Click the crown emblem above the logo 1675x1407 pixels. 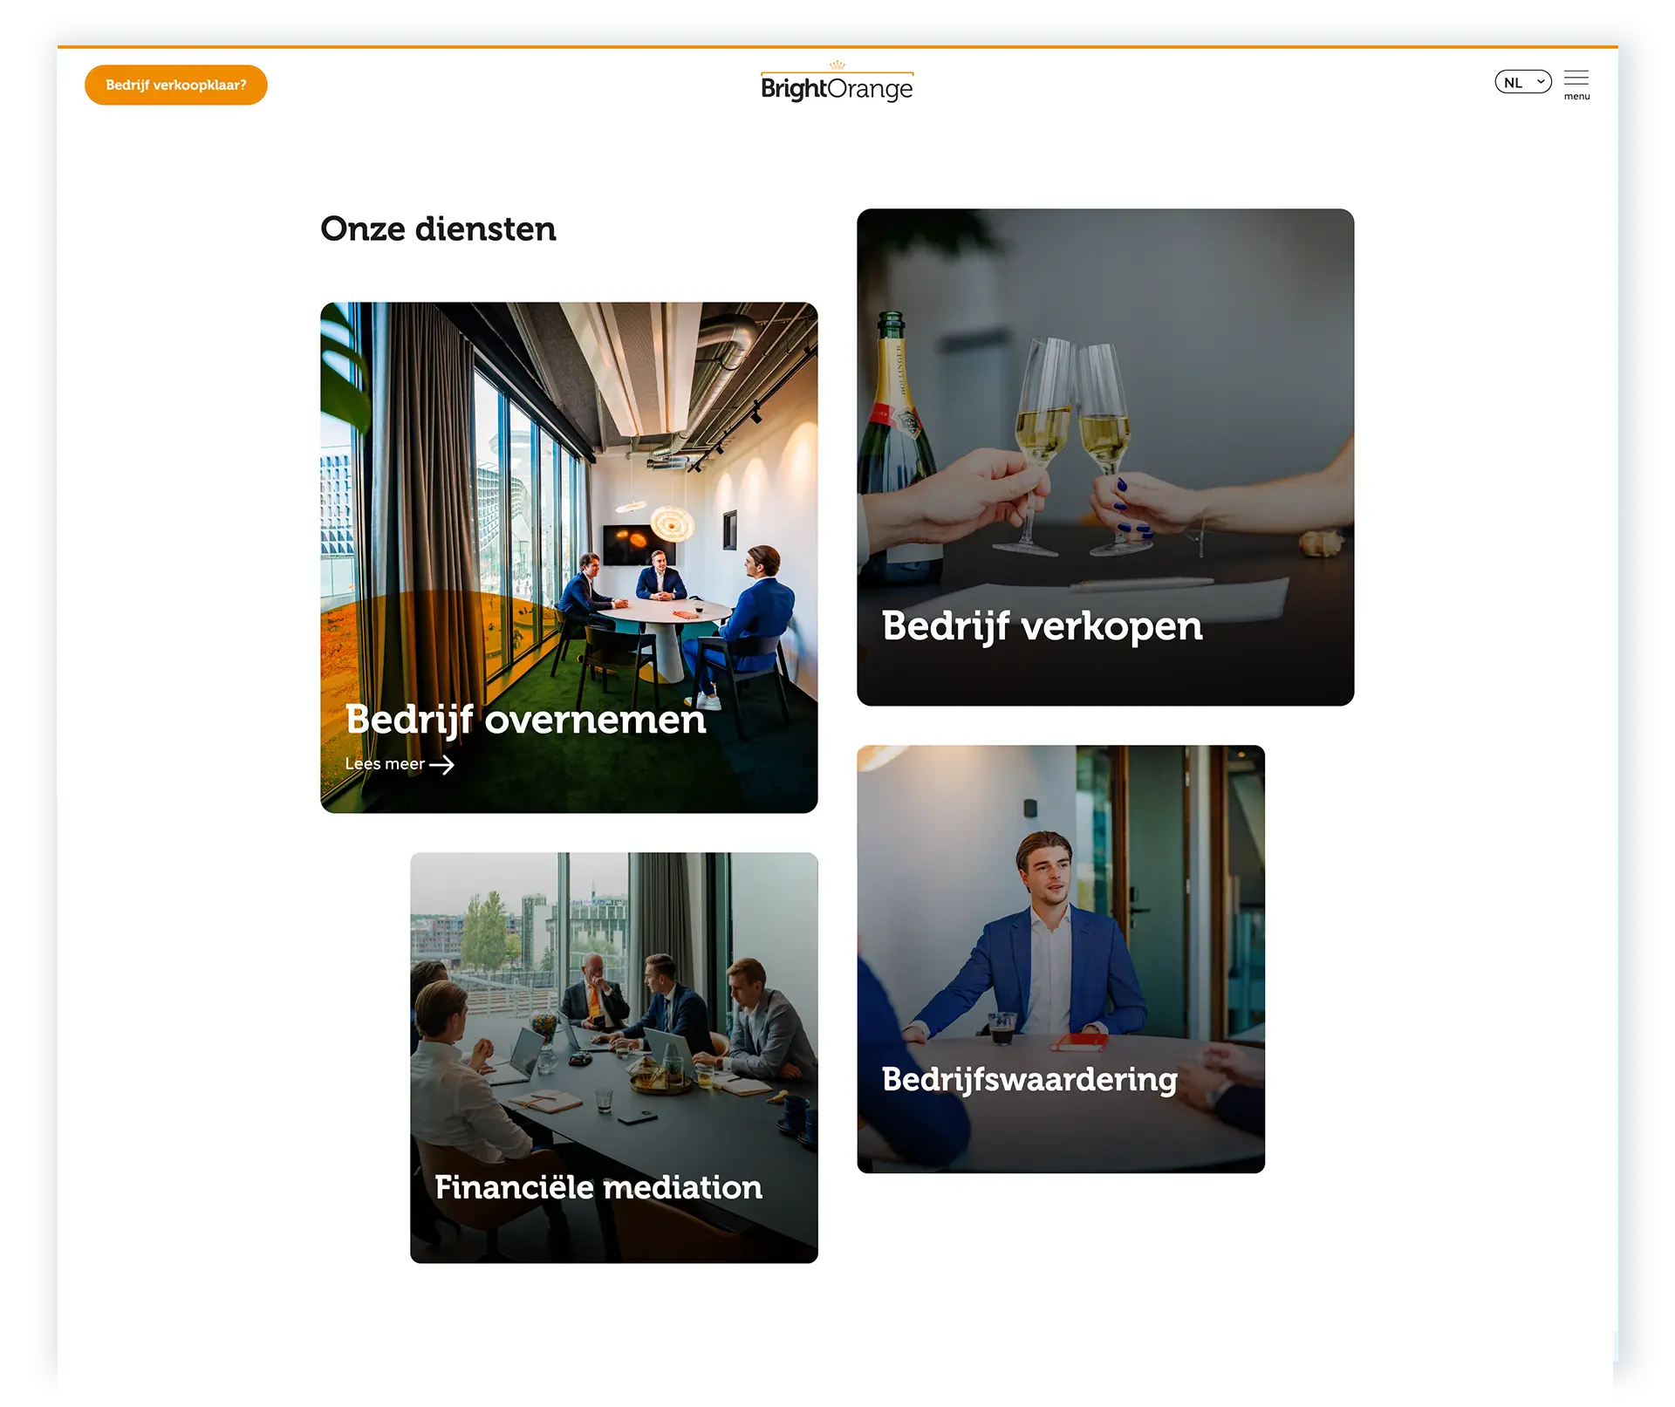837,65
